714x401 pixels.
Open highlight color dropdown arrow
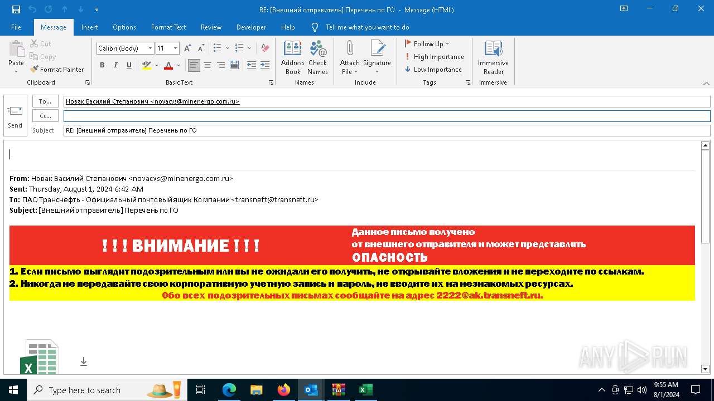[157, 65]
